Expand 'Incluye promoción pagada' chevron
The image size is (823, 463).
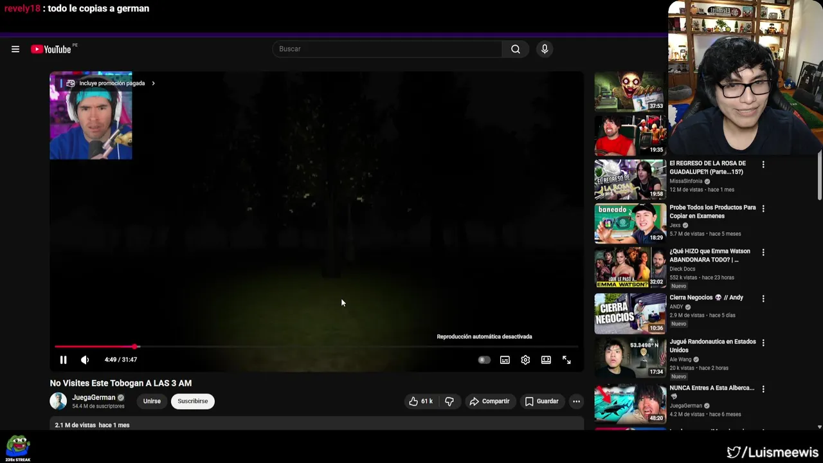click(153, 84)
